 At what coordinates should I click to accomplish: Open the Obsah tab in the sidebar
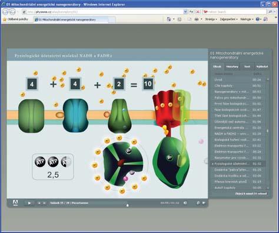pos(217,67)
